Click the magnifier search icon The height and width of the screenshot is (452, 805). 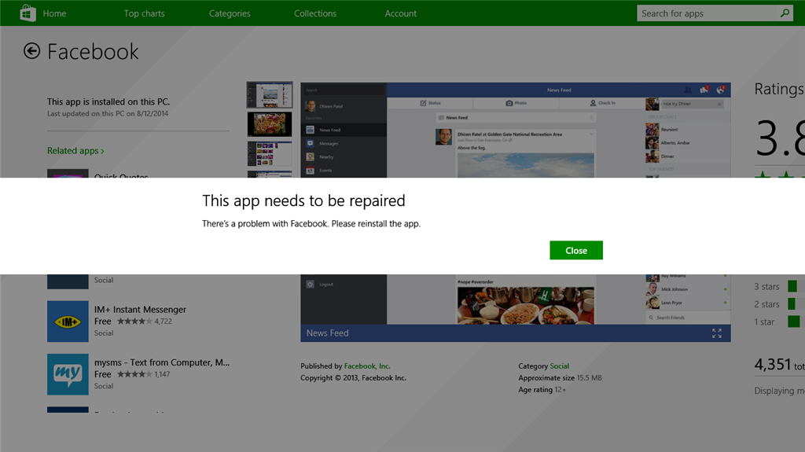click(x=785, y=13)
